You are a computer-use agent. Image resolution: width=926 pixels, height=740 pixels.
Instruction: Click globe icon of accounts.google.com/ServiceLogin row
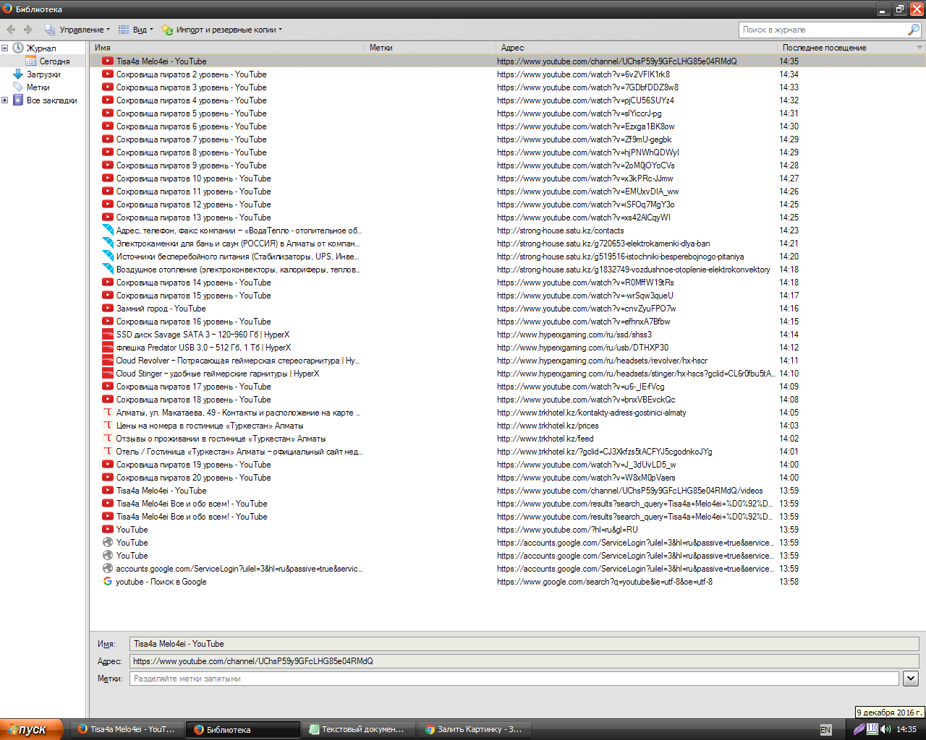pyautogui.click(x=108, y=569)
